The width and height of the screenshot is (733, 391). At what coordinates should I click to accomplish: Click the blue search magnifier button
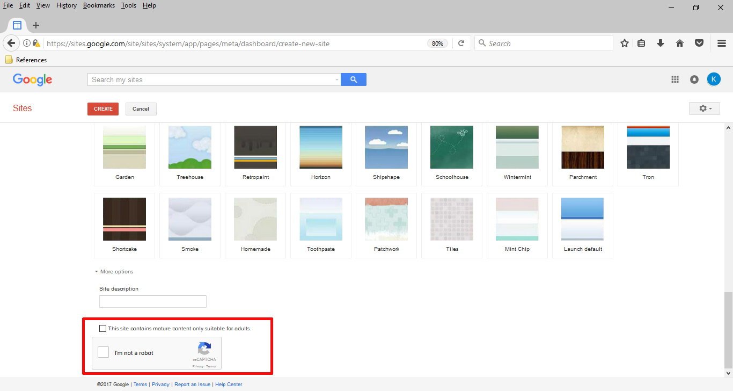pyautogui.click(x=354, y=79)
